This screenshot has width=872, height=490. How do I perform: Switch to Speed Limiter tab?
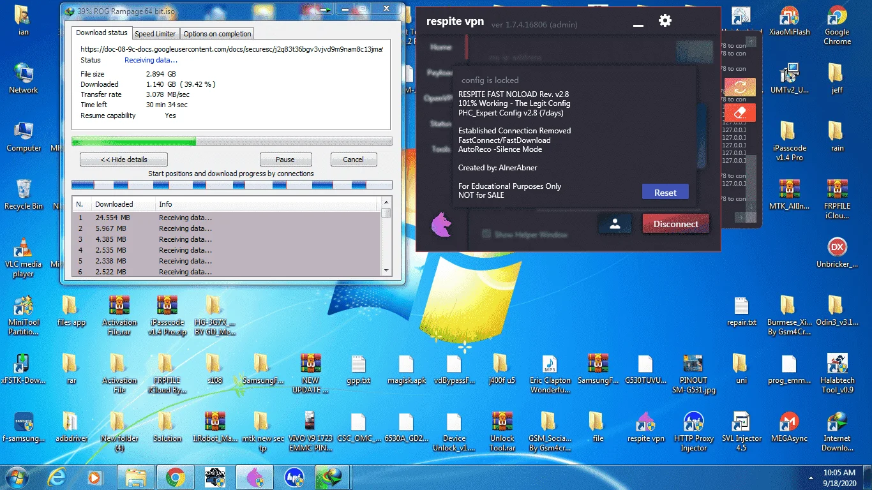[x=155, y=34]
